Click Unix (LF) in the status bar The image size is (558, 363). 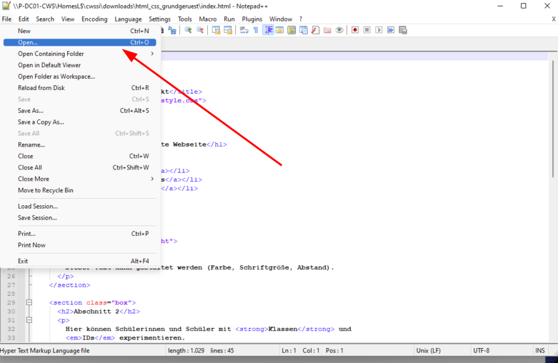[428, 351]
